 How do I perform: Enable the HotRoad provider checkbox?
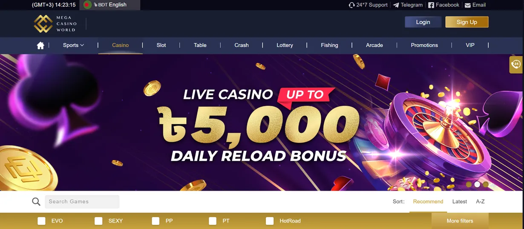point(270,221)
